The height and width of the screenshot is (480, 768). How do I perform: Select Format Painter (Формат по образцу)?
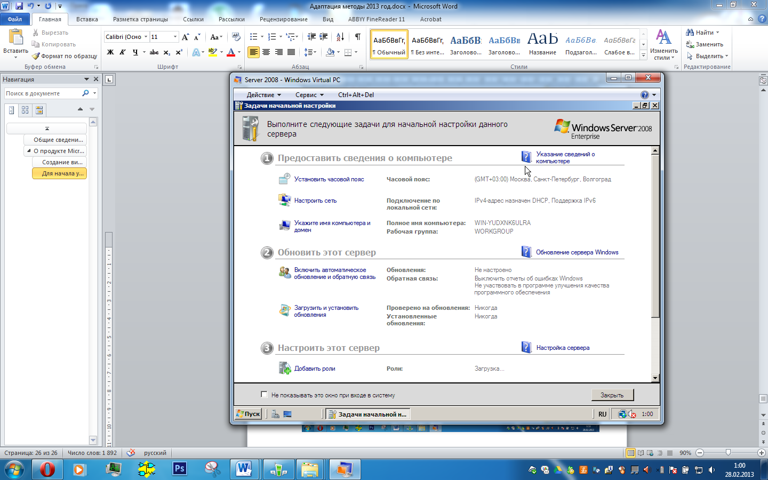point(65,56)
